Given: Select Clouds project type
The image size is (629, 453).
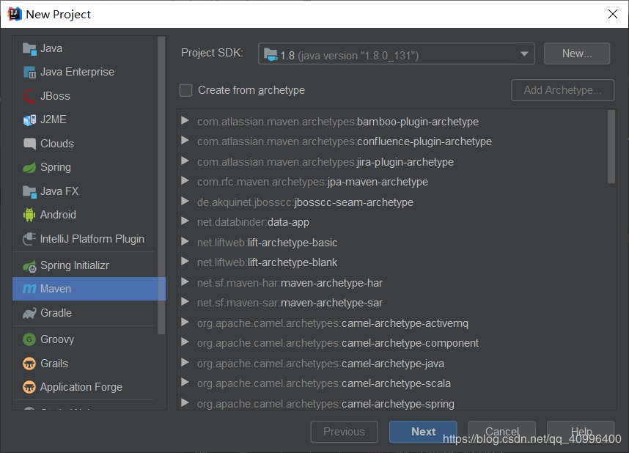Looking at the screenshot, I should (x=85, y=144).
